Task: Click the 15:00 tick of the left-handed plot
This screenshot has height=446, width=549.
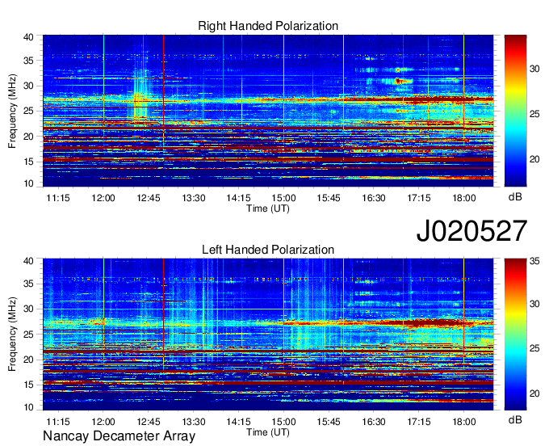Action: click(x=283, y=422)
